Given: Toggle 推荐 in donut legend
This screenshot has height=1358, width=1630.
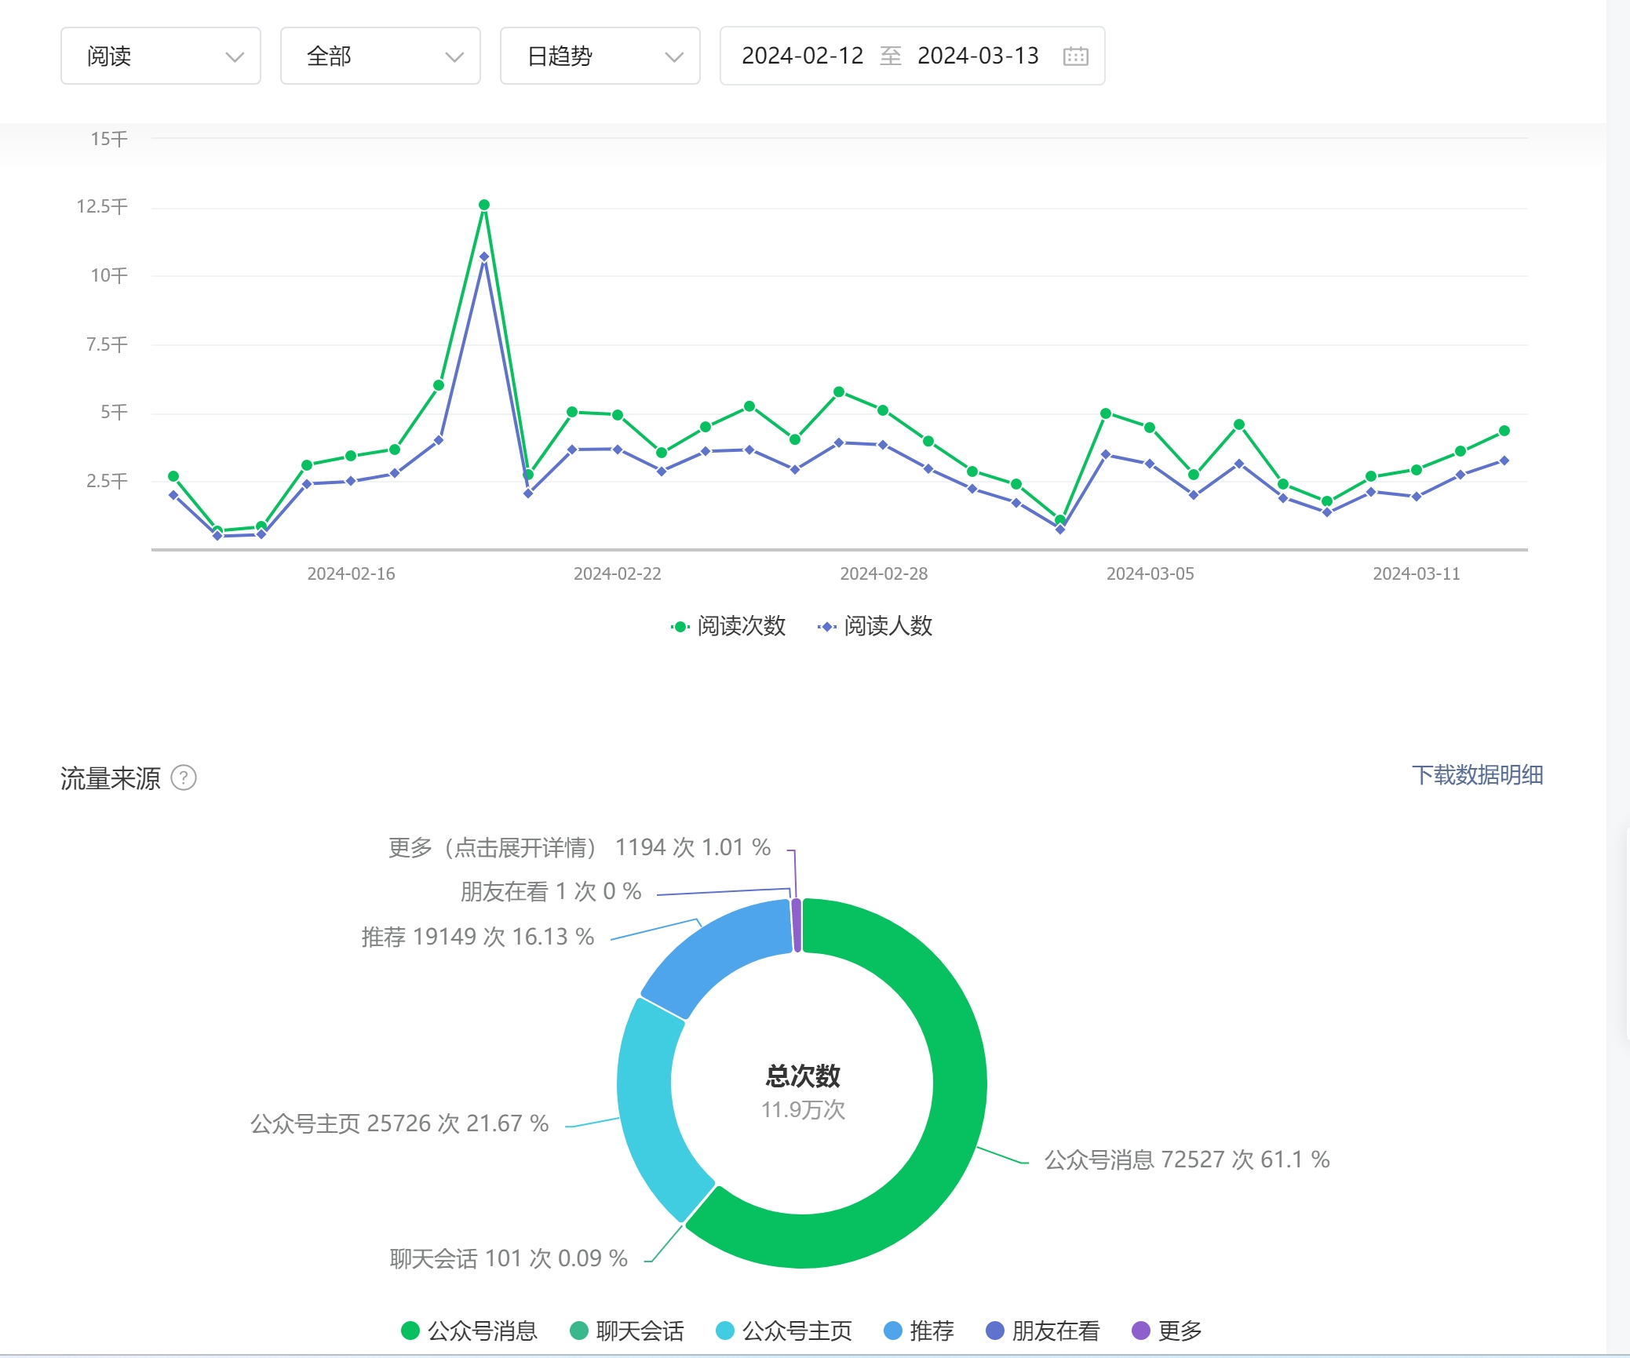Looking at the screenshot, I should pyautogui.click(x=918, y=1331).
